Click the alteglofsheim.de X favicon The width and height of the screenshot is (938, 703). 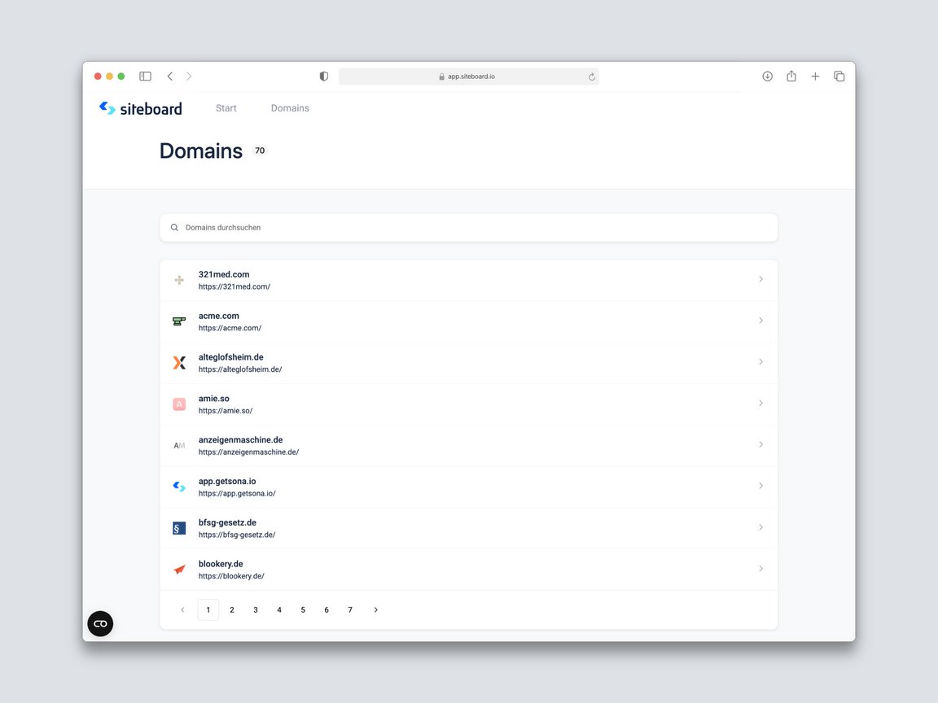click(179, 362)
